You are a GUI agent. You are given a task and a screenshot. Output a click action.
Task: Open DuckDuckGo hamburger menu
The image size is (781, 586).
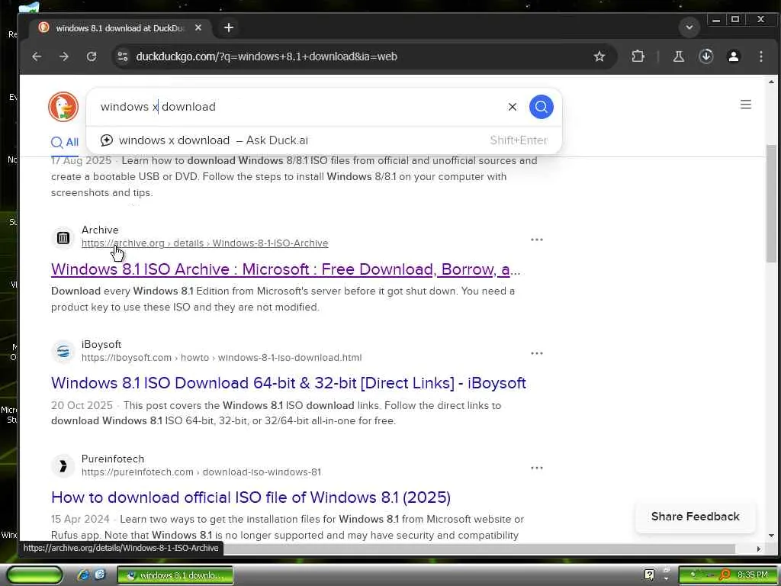746,105
